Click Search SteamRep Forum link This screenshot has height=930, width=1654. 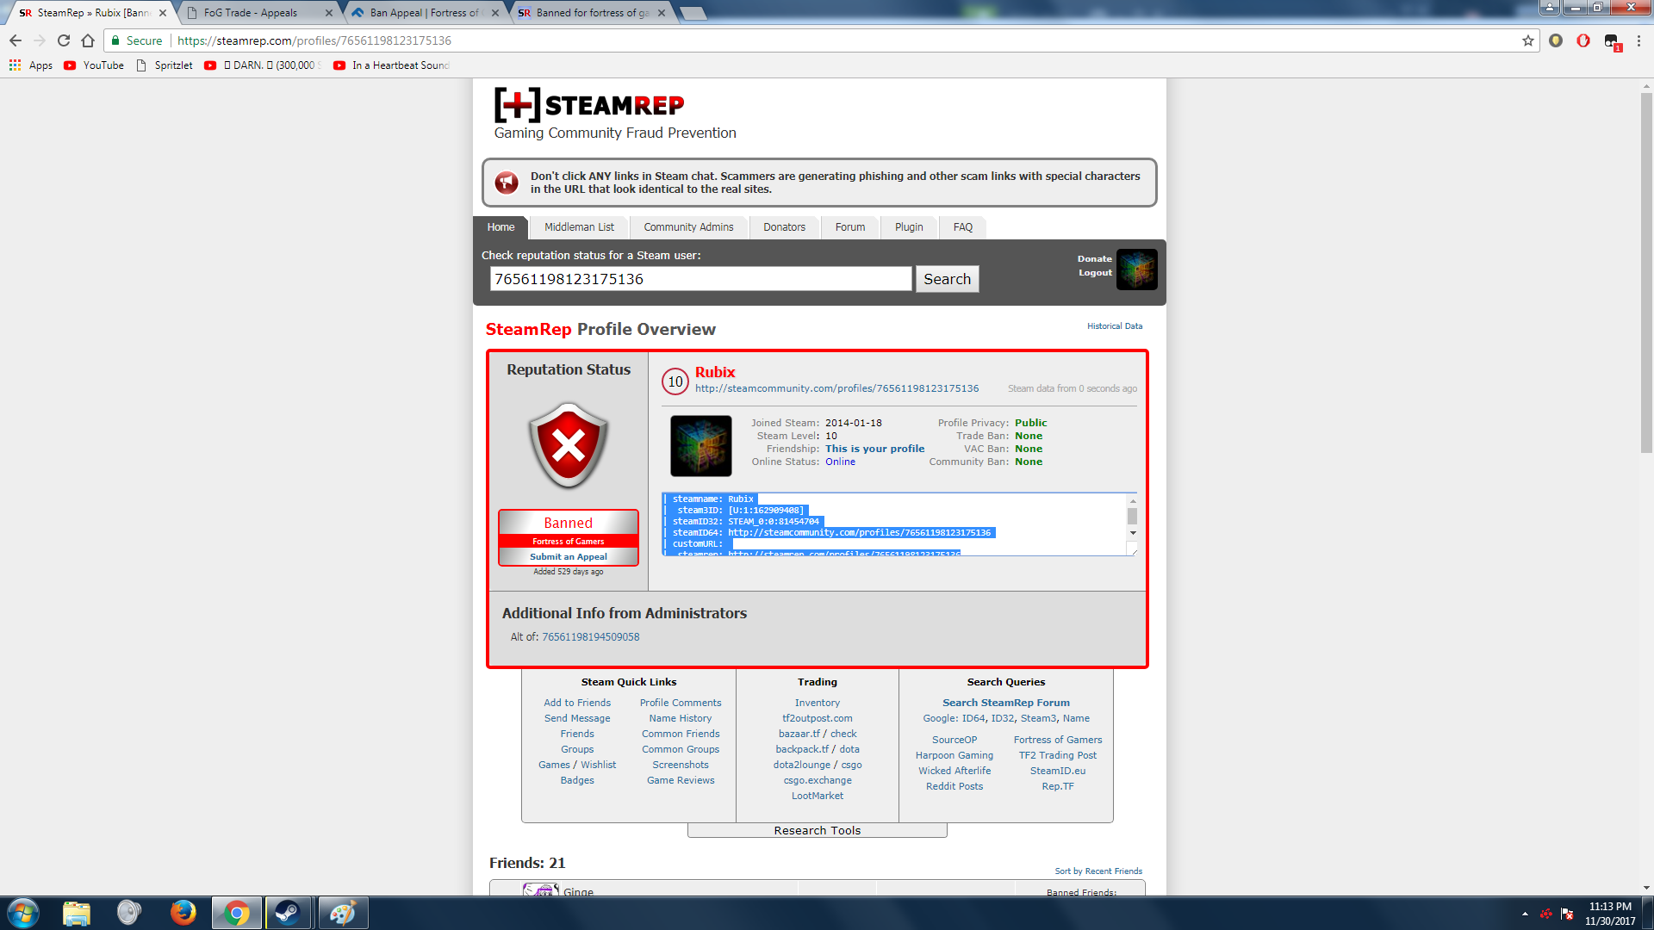1005,703
